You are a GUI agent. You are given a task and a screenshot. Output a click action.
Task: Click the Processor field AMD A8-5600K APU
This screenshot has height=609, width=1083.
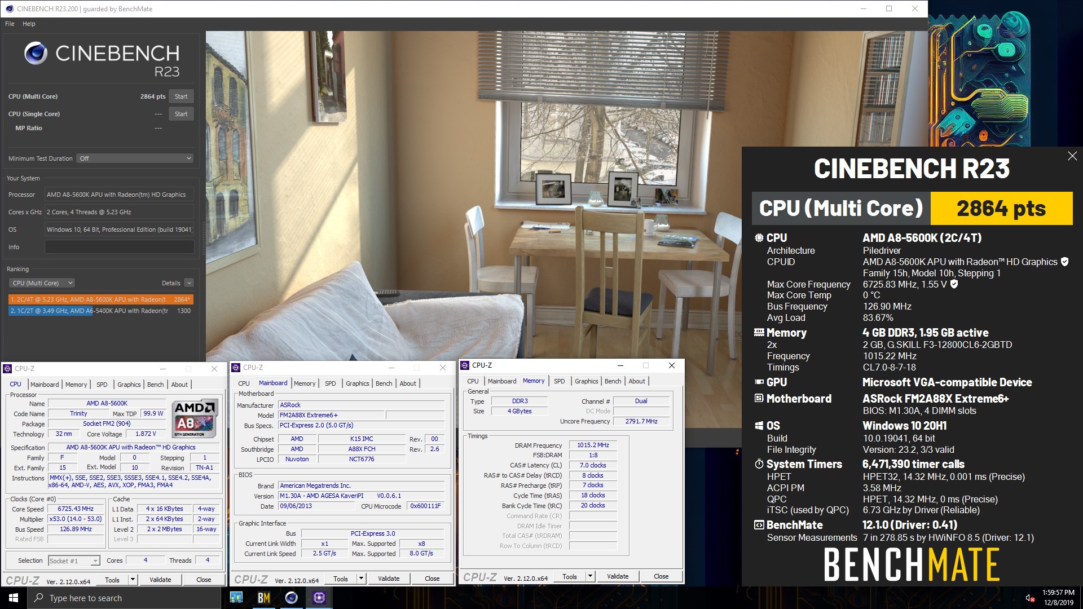pos(119,195)
